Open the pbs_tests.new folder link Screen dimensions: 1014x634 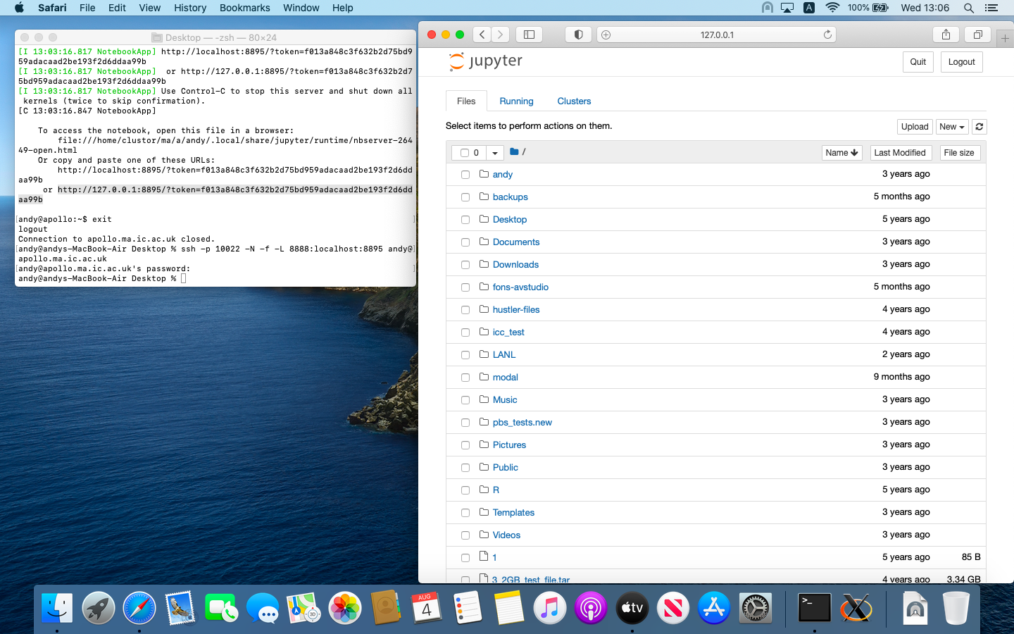click(x=522, y=422)
